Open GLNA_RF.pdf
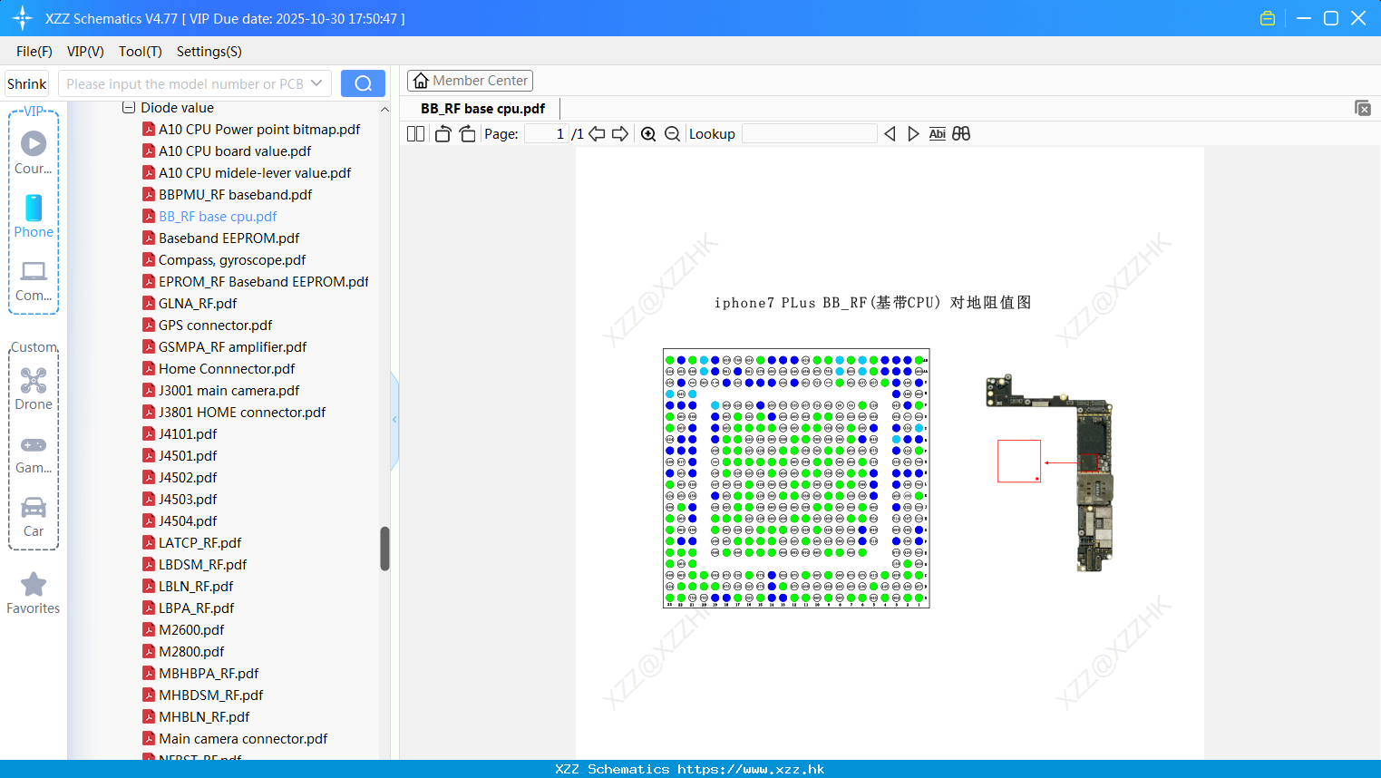 198,304
